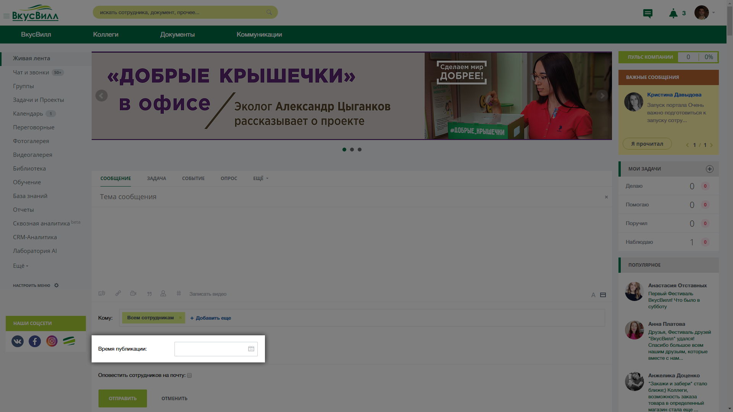This screenshot has height=412, width=733.
Task: Open the notifications bell icon
Action: [x=673, y=13]
